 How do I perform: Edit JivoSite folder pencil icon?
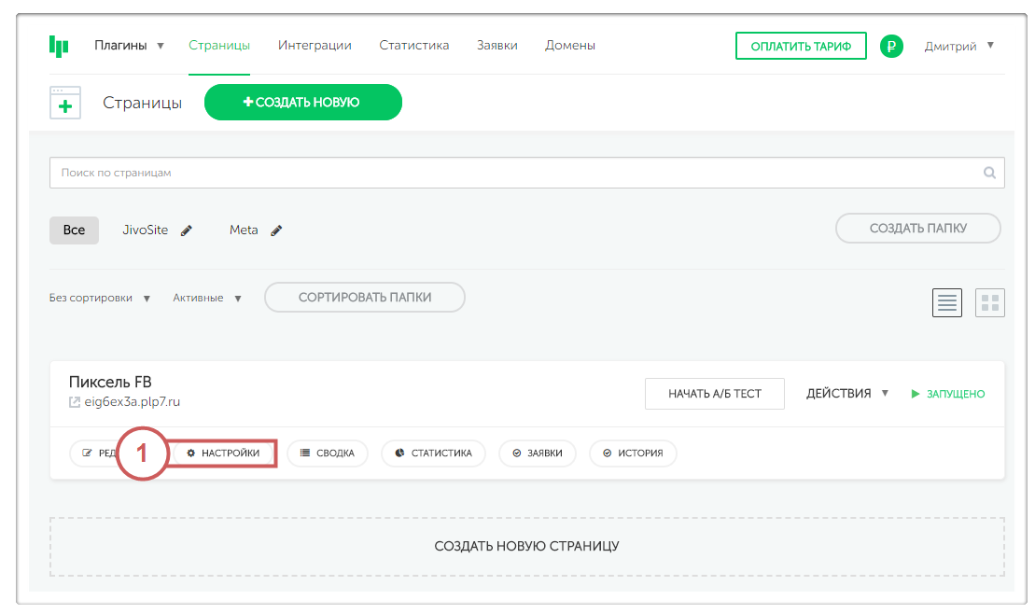pyautogui.click(x=187, y=230)
